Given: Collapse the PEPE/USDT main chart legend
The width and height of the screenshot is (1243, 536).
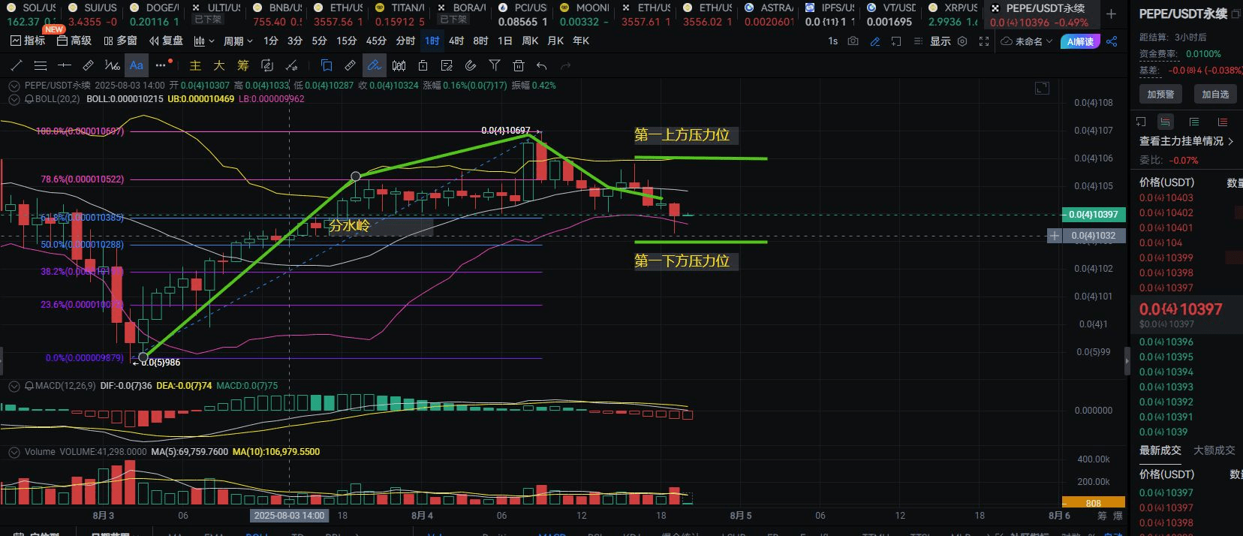Looking at the screenshot, I should click(14, 86).
